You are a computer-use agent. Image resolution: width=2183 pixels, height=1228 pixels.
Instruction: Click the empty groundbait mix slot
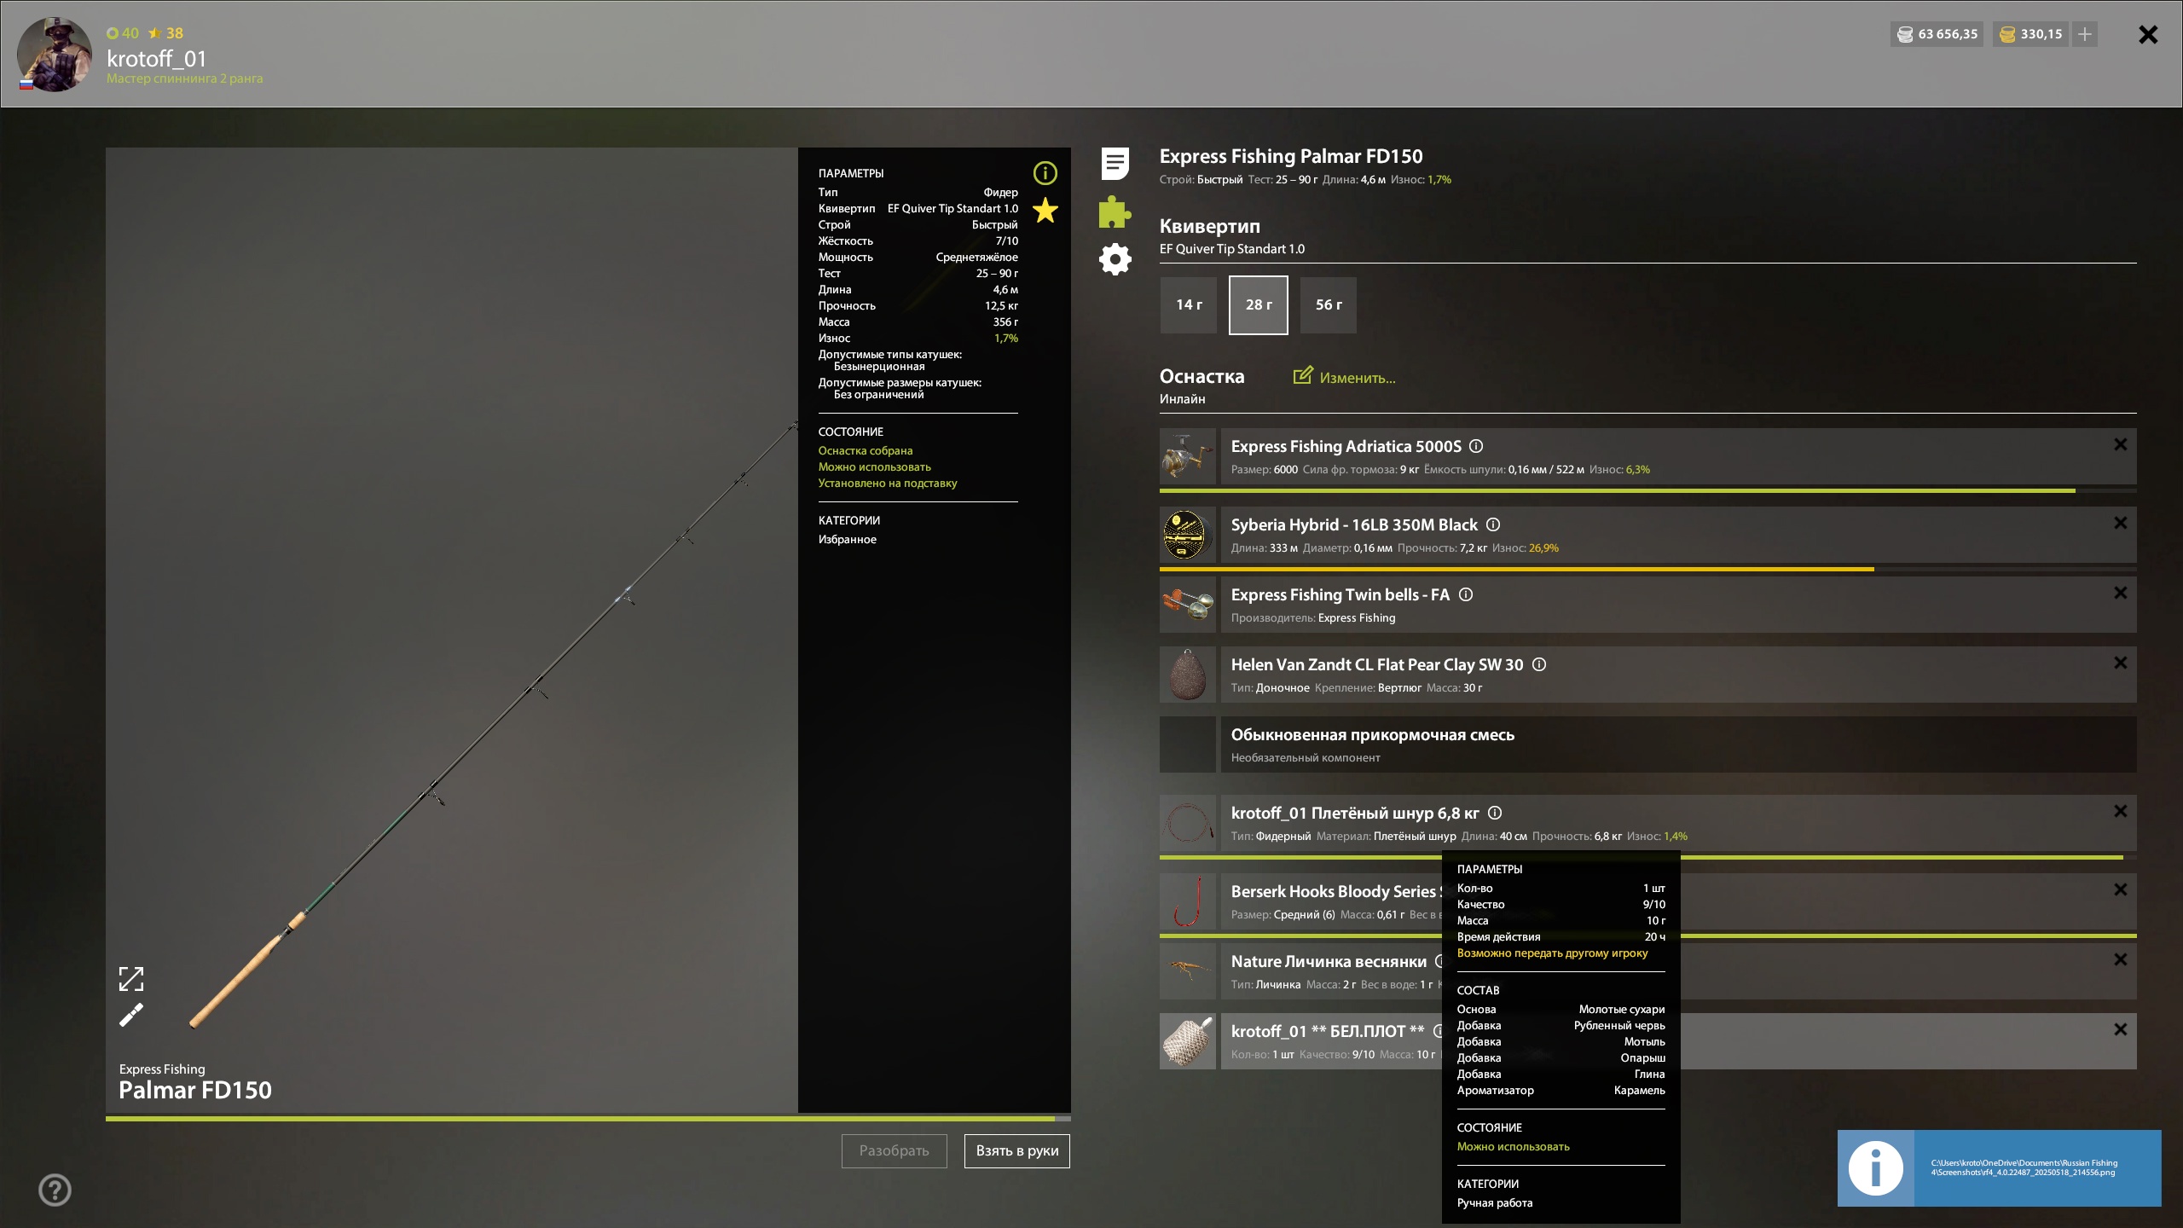click(x=1188, y=744)
